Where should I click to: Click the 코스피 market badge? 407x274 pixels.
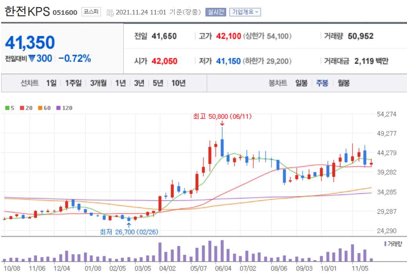[x=91, y=12]
